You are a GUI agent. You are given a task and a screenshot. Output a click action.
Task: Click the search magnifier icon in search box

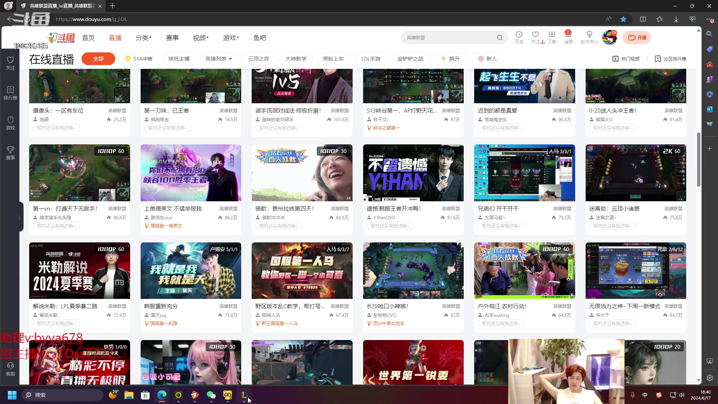click(x=500, y=37)
